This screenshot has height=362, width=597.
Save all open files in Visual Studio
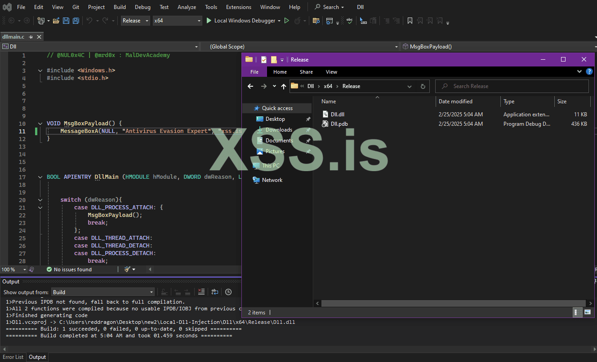click(x=75, y=21)
